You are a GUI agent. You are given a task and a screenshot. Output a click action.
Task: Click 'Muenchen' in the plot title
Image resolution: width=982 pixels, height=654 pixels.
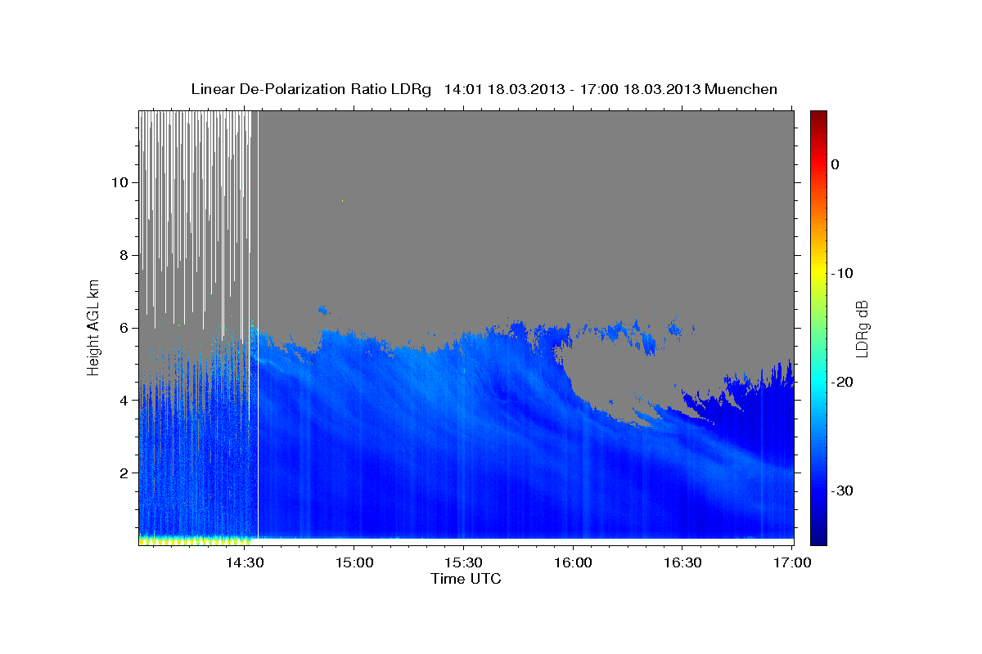click(x=741, y=89)
